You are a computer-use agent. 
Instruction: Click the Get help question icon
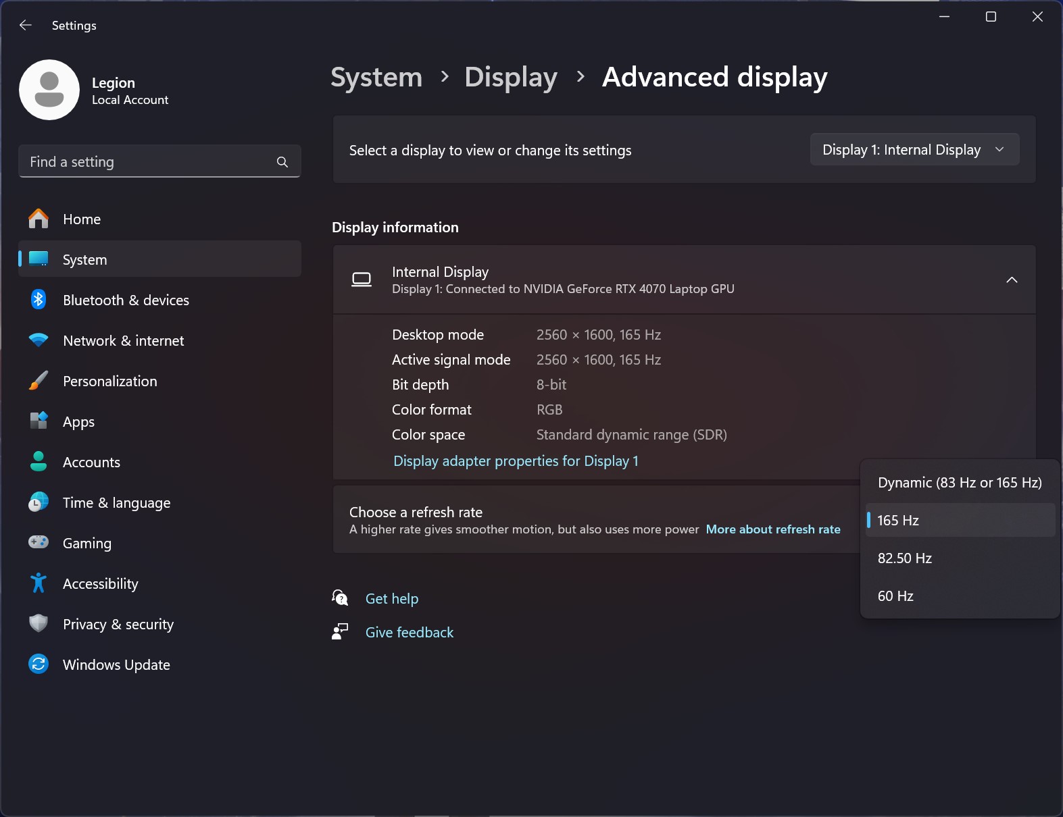click(x=340, y=598)
